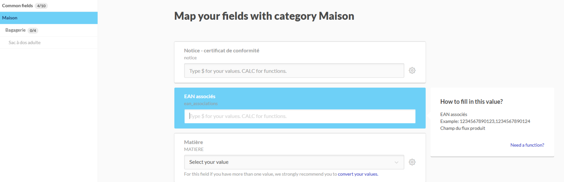Viewport: 564px width, 182px height.
Task: Open settings gear for Matière field
Action: [x=412, y=162]
